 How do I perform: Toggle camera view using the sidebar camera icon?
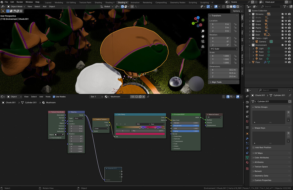tap(203, 41)
